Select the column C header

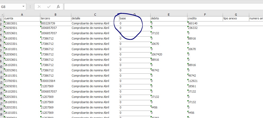95,15
